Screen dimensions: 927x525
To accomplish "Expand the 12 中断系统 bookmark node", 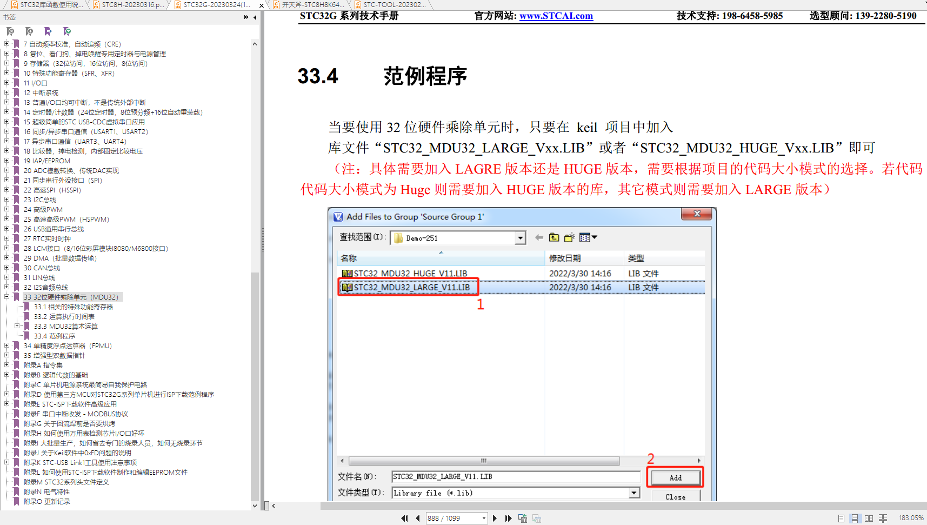I will 7,92.
